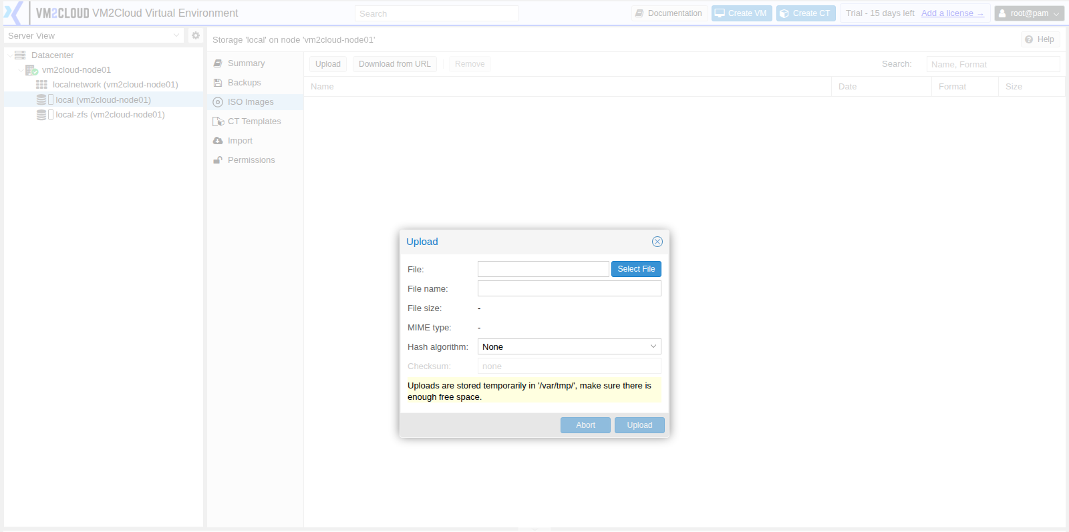Image resolution: width=1069 pixels, height=532 pixels.
Task: Click the Create VM button label
Action: click(x=747, y=13)
